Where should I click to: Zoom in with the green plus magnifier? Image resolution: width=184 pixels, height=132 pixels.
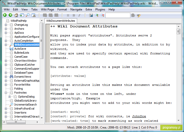pyautogui.click(x=97, y=15)
